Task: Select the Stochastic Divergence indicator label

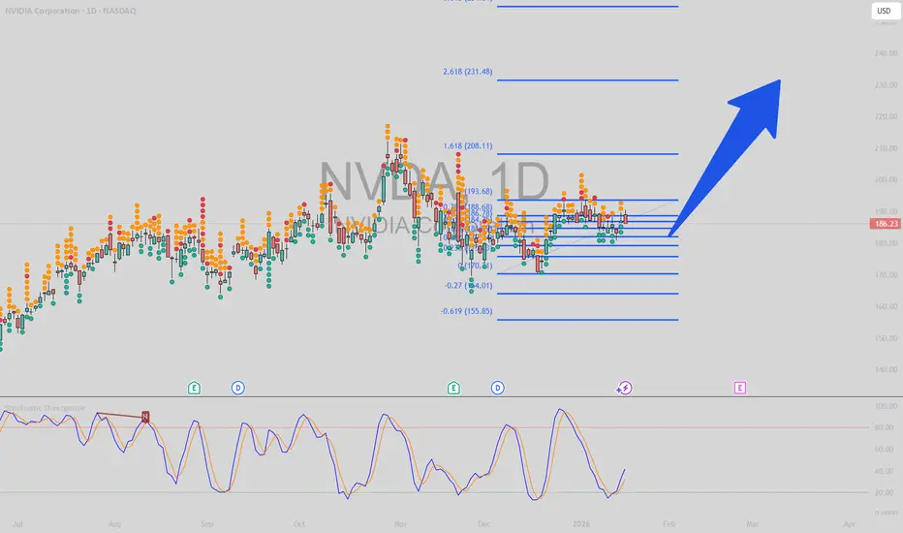Action: click(45, 408)
